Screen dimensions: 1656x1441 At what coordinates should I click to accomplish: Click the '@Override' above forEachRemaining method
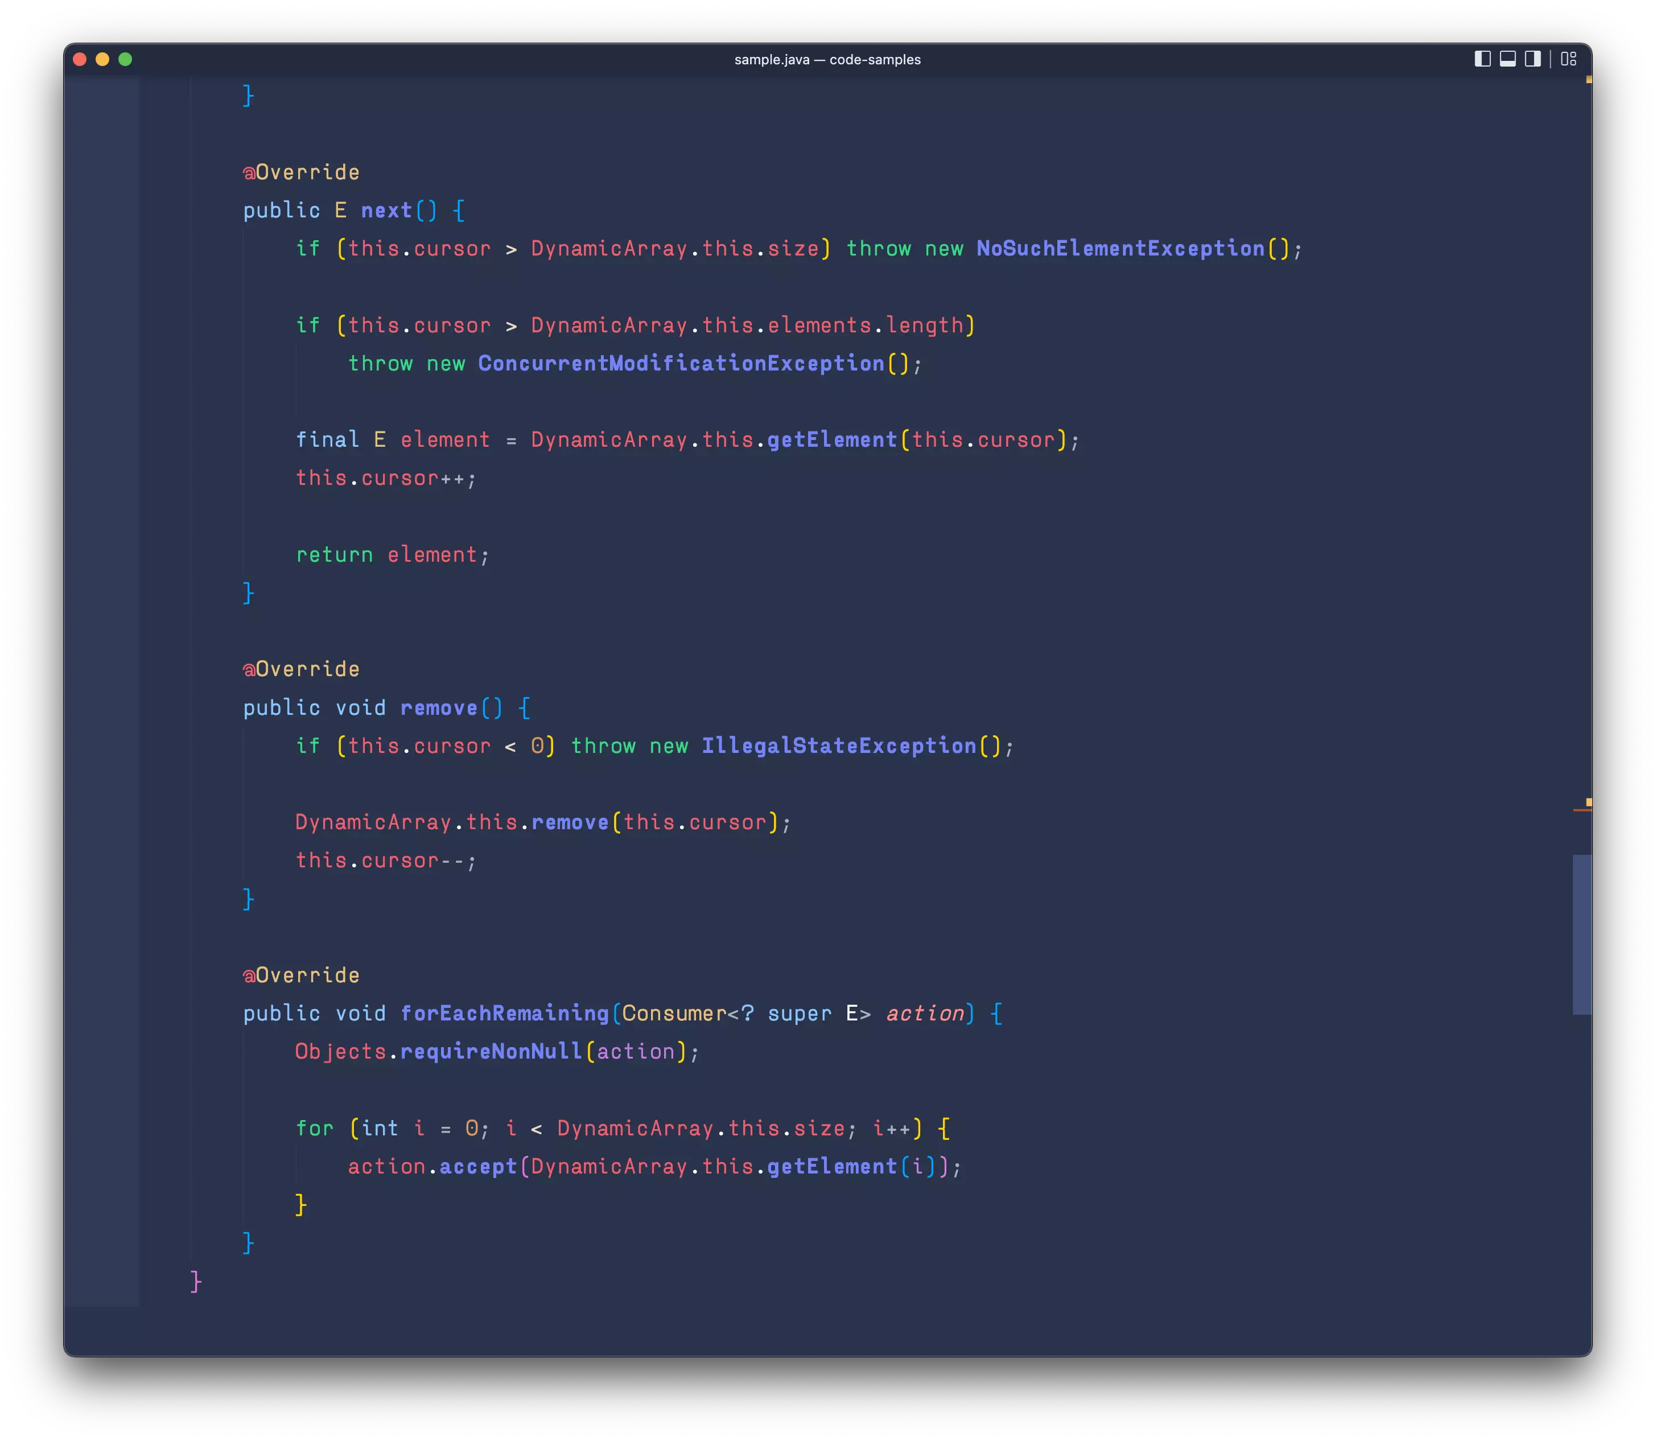[x=302, y=975]
